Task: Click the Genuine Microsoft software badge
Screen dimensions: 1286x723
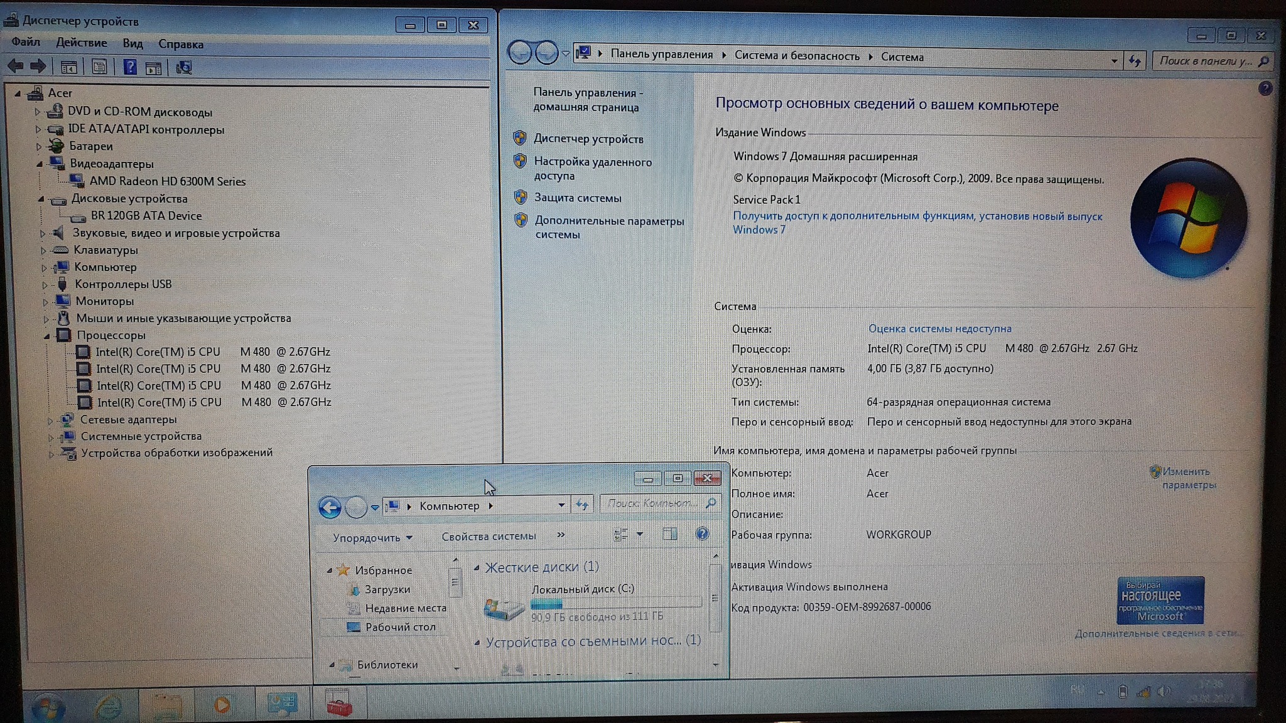Action: 1160,601
